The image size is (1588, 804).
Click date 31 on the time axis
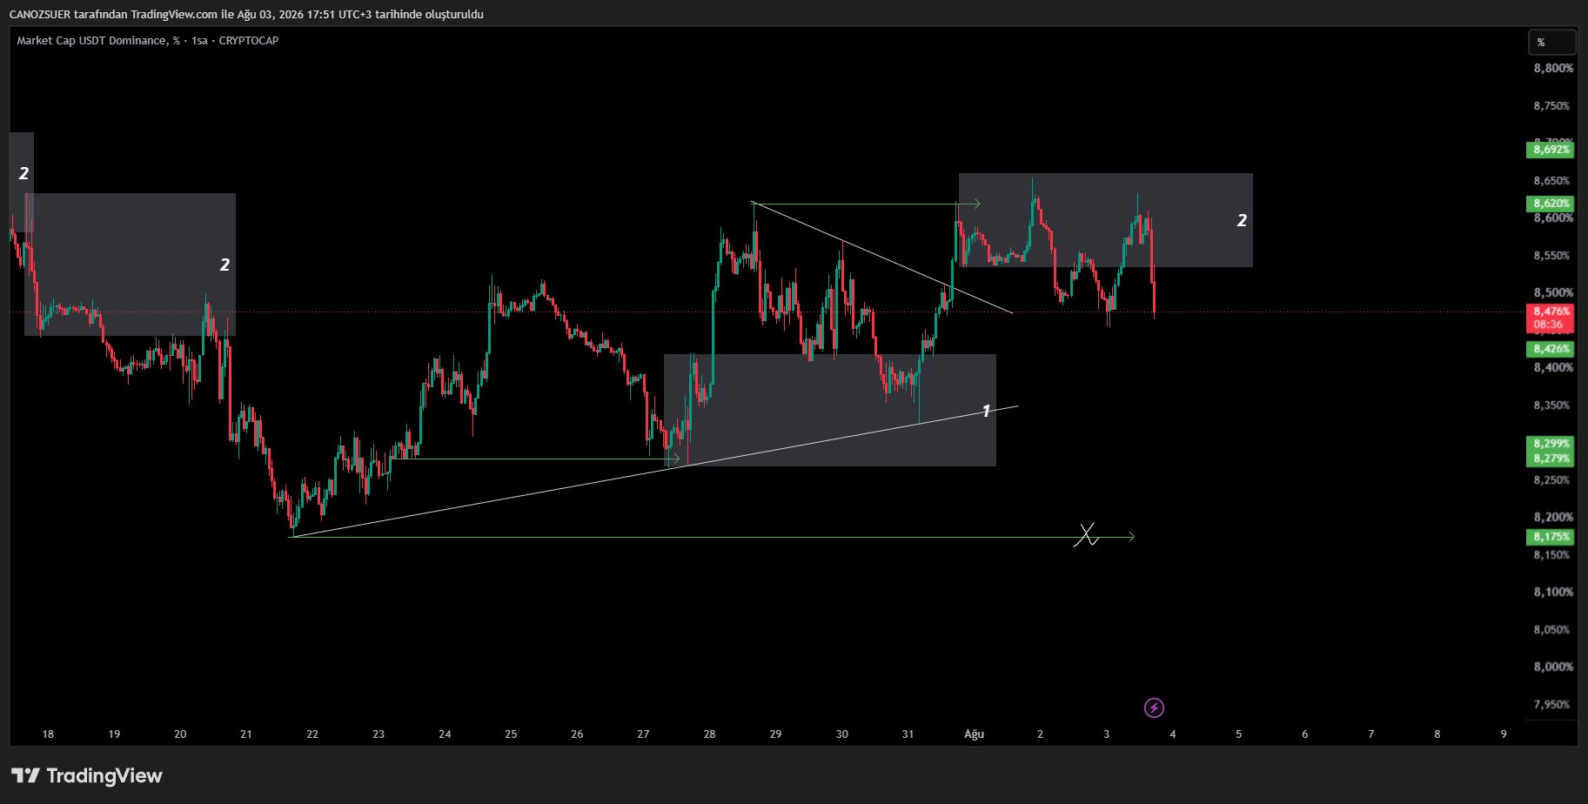pyautogui.click(x=908, y=734)
